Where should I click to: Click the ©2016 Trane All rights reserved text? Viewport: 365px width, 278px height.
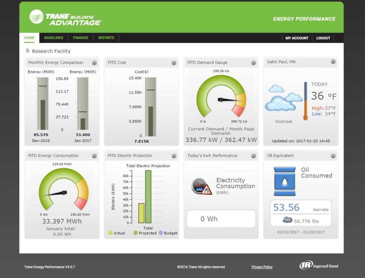pyautogui.click(x=201, y=267)
